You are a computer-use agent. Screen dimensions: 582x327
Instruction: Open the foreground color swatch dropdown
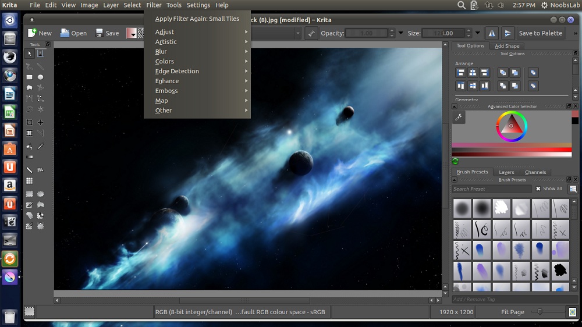point(132,33)
